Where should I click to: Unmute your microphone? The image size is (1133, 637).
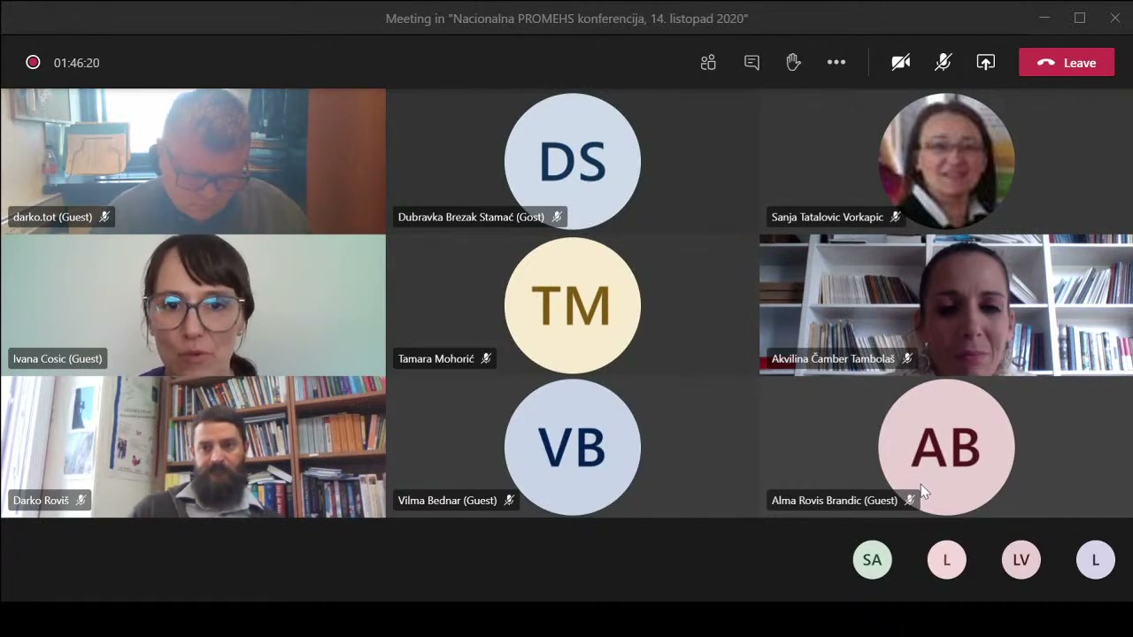tap(944, 63)
